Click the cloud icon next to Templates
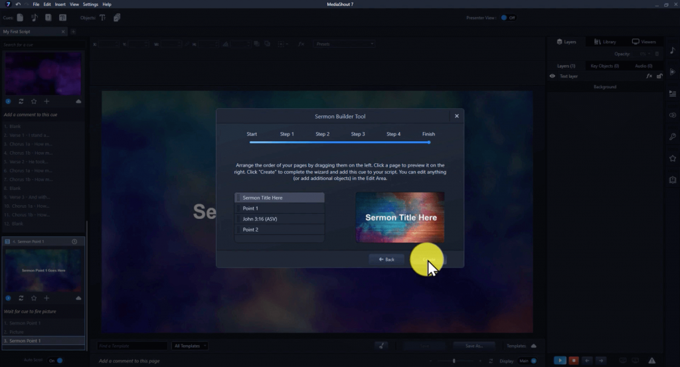This screenshot has width=680, height=367. click(534, 346)
